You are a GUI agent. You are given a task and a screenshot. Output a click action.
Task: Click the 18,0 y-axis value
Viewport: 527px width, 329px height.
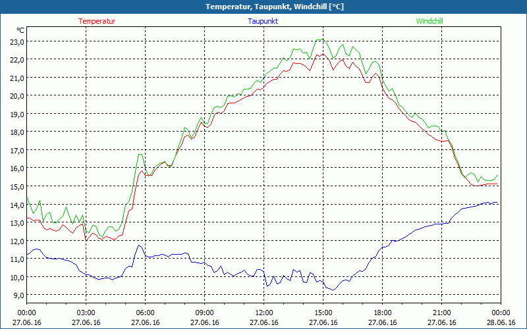coord(17,132)
